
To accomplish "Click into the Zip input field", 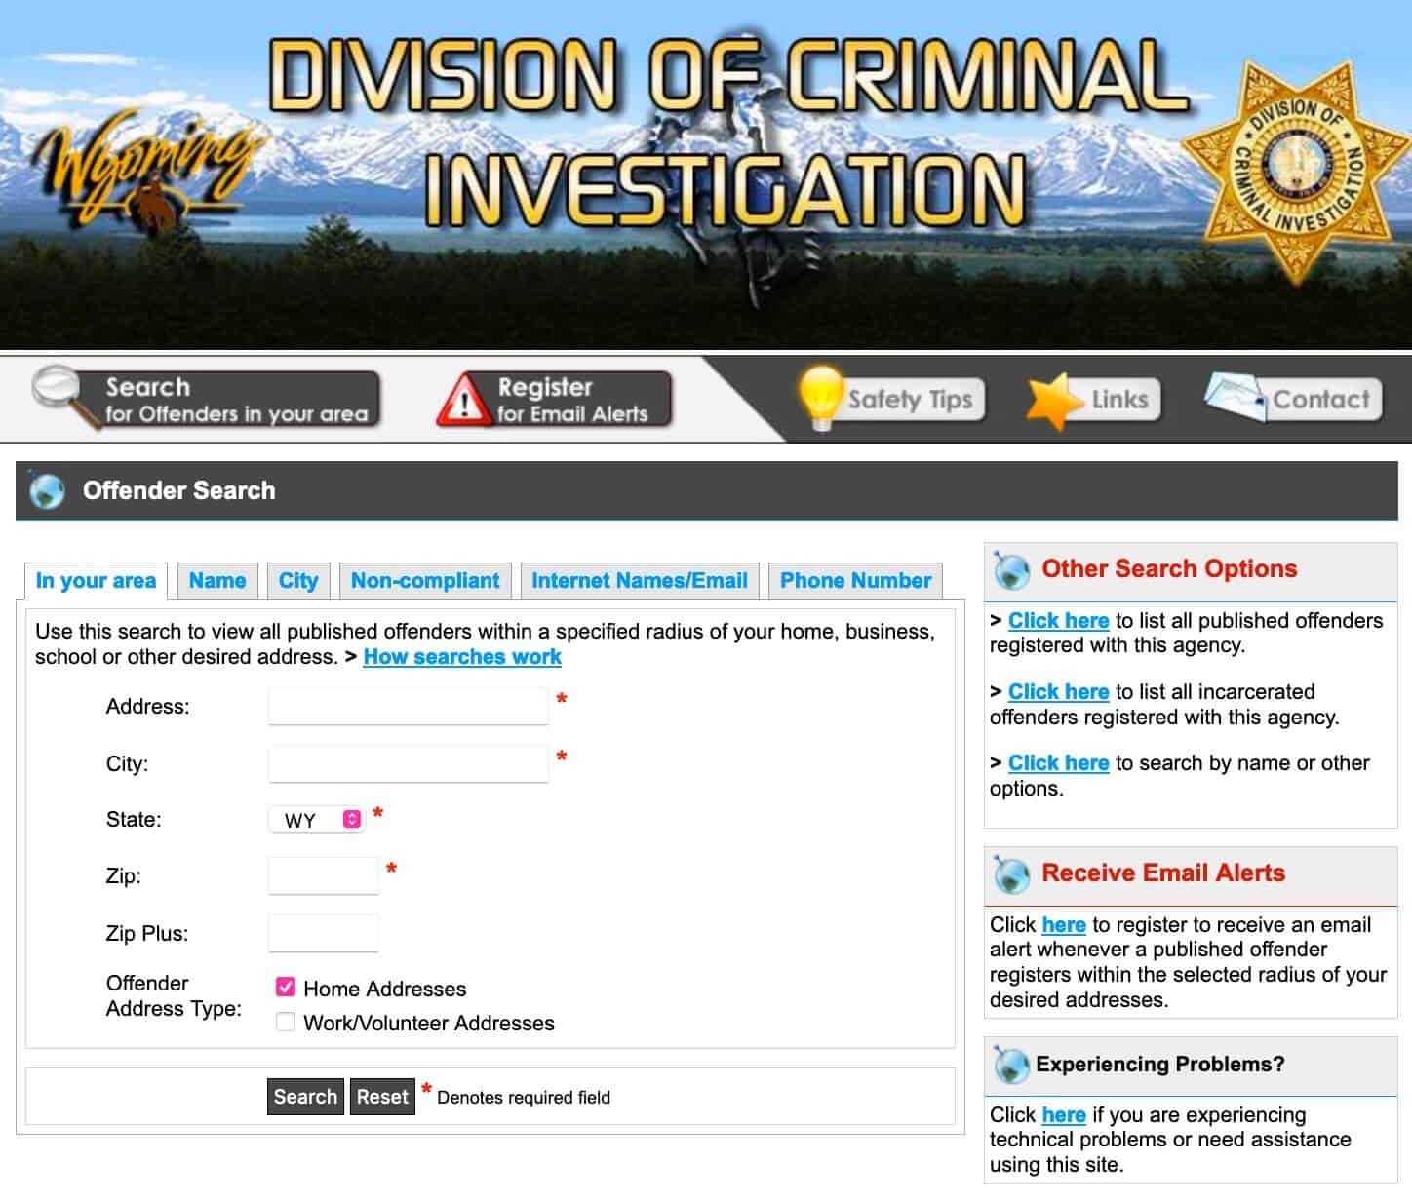I will coord(323,875).
